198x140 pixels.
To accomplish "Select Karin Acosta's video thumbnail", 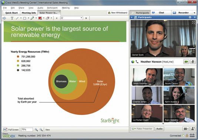I will coord(179,95).
